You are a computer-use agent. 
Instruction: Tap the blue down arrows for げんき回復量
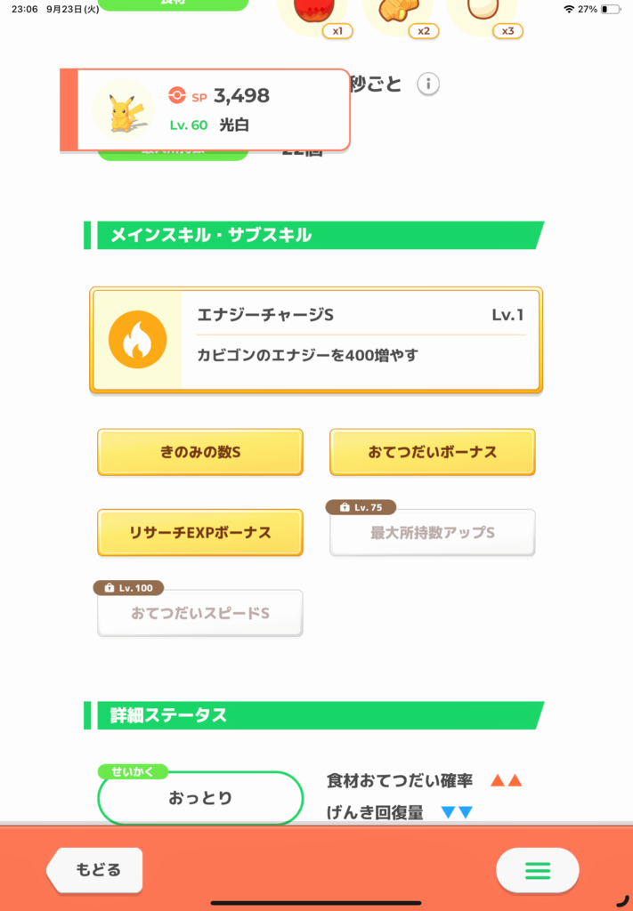[457, 812]
